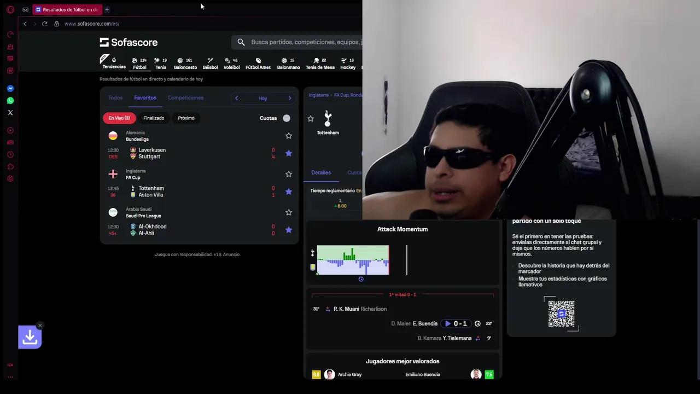Go to next day arrow
The image size is (700, 394).
[290, 98]
